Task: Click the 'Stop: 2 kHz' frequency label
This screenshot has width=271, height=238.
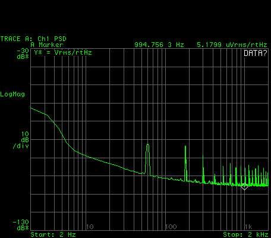Action: tap(245, 234)
